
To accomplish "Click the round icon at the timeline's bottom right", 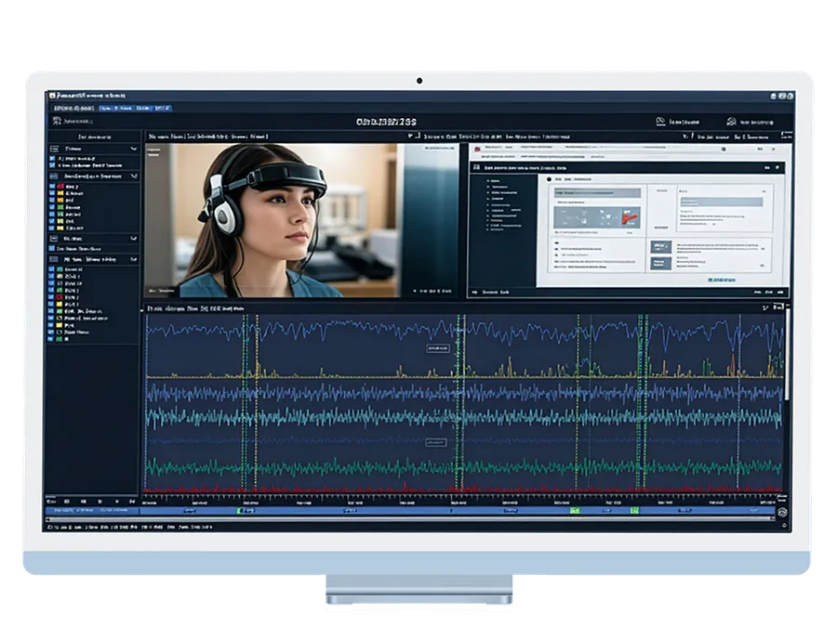I will tap(783, 510).
